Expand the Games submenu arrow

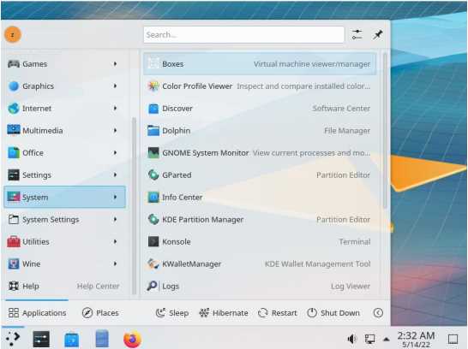(115, 63)
